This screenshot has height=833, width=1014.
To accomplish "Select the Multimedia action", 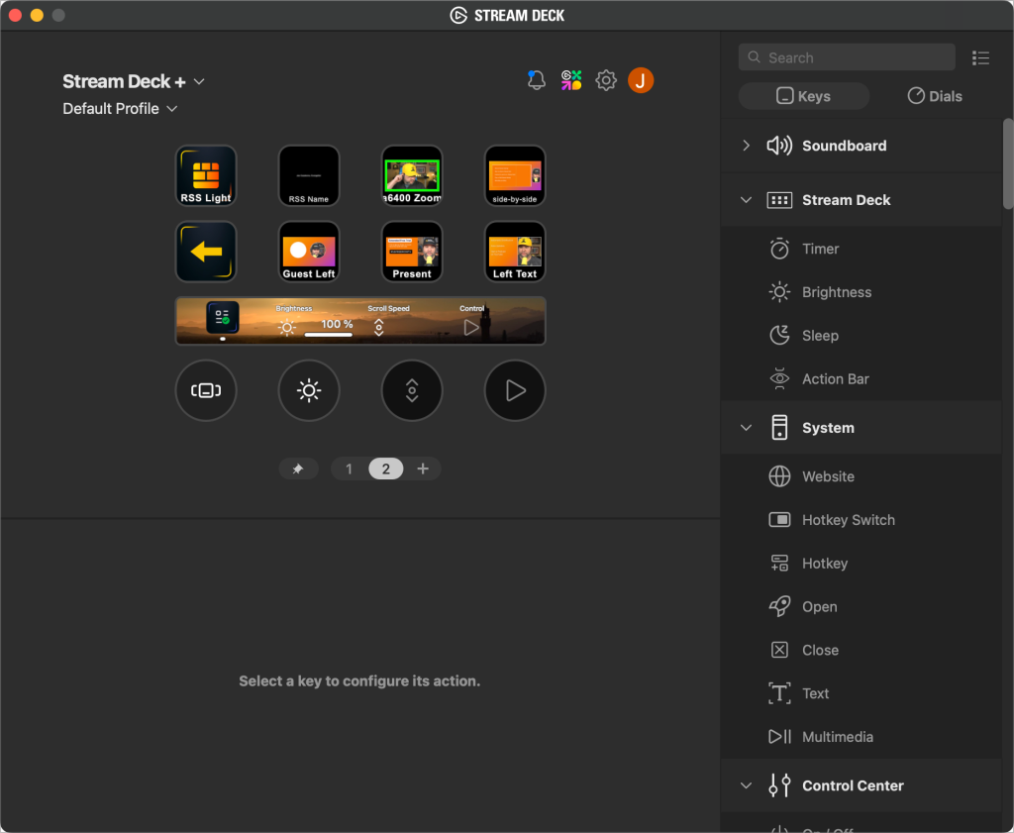I will pyautogui.click(x=837, y=737).
